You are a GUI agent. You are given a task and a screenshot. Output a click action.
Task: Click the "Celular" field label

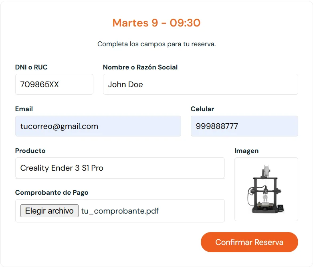point(202,109)
